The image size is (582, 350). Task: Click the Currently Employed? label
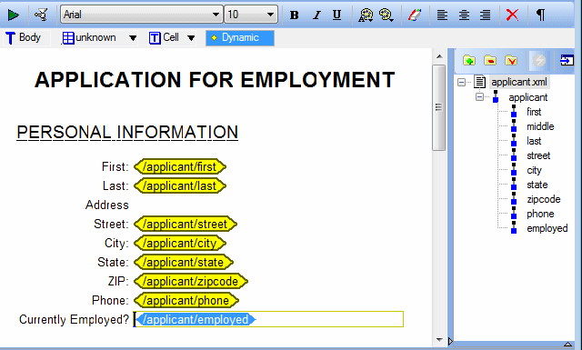point(74,320)
